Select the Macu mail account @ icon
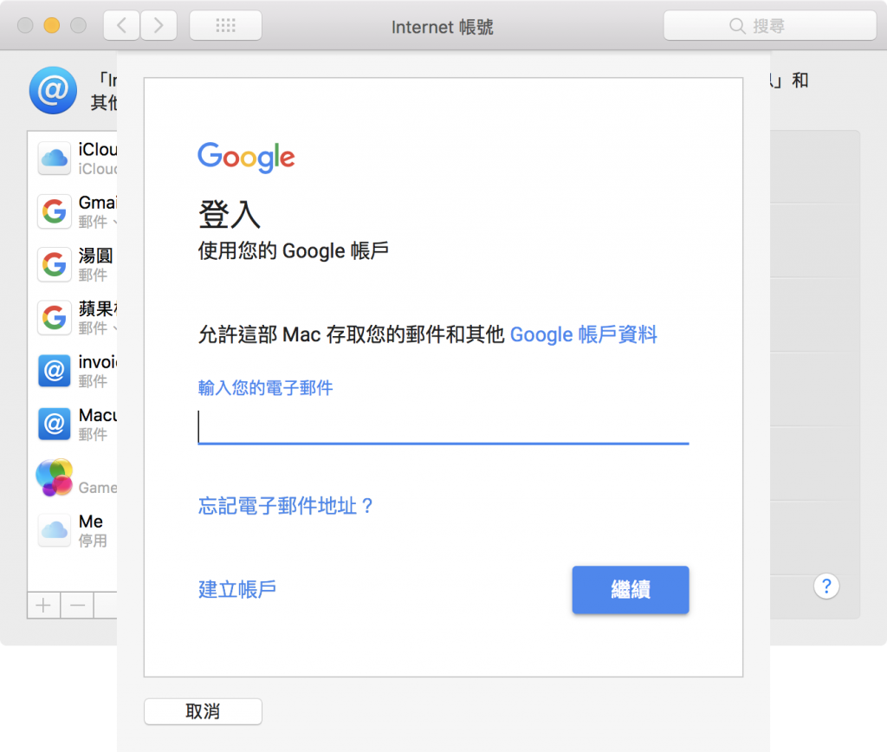 55,424
